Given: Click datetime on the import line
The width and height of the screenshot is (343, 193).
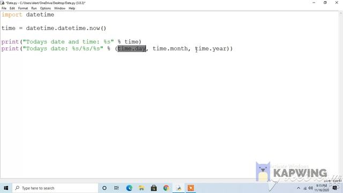Looking at the screenshot, I should coord(40,14).
